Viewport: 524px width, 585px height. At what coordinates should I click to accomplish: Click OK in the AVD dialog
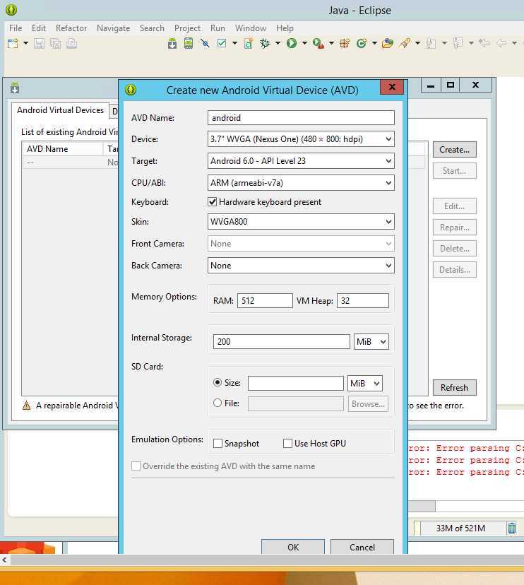293,547
